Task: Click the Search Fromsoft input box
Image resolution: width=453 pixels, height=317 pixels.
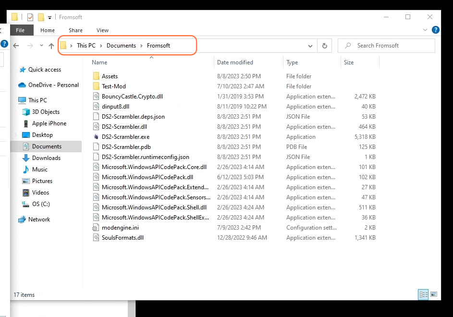Action: (x=386, y=46)
